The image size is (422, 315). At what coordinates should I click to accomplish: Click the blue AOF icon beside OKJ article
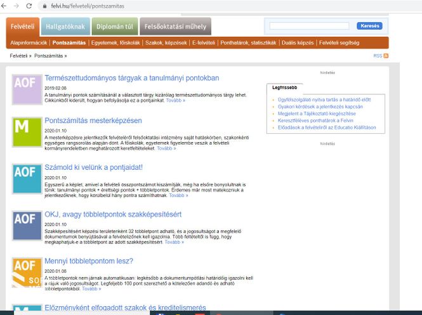(x=27, y=225)
